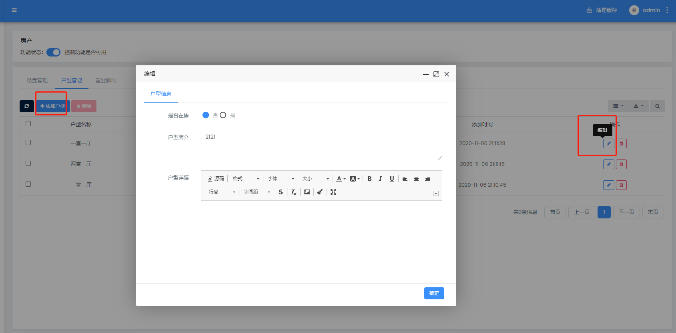Apply italic formatting in the editor

coord(380,179)
